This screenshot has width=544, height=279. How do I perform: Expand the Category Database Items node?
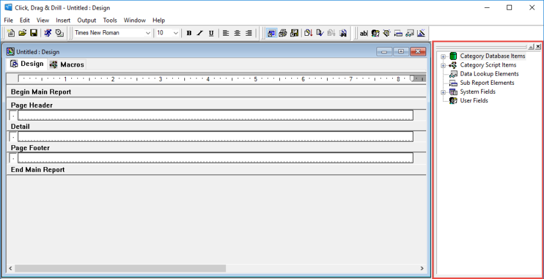click(443, 56)
